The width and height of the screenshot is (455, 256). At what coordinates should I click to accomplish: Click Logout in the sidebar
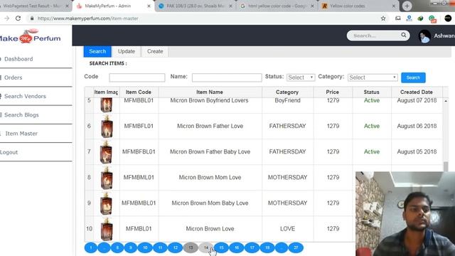[9, 152]
